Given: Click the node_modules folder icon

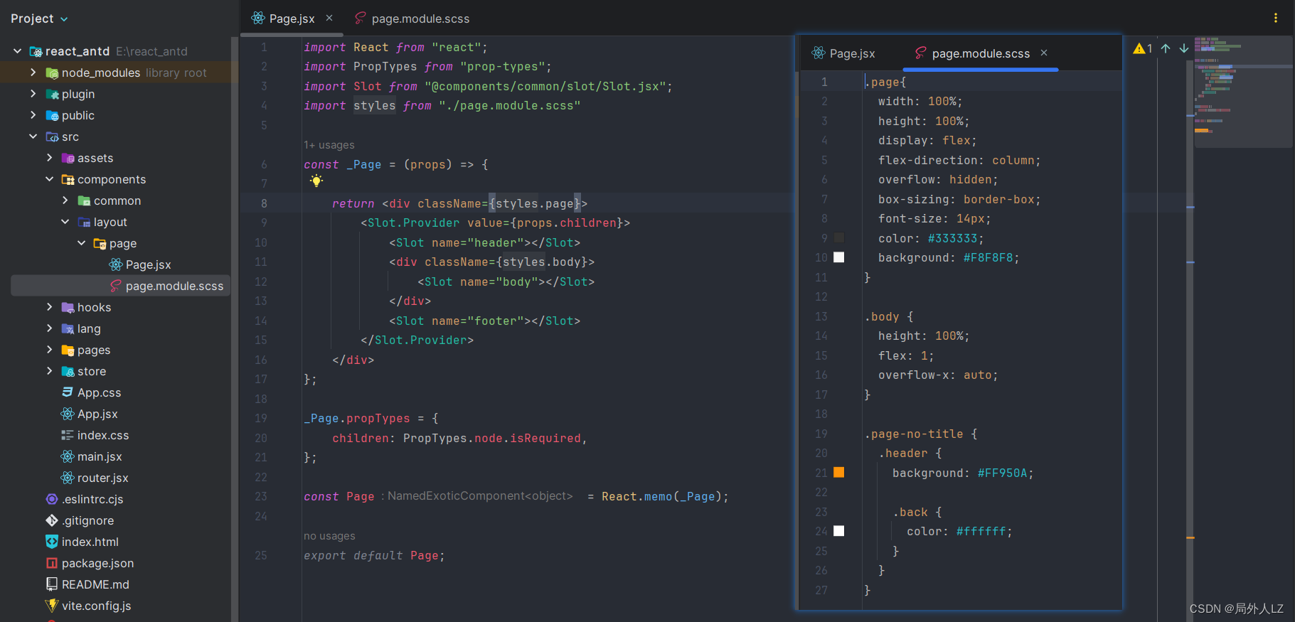Looking at the screenshot, I should tap(52, 73).
